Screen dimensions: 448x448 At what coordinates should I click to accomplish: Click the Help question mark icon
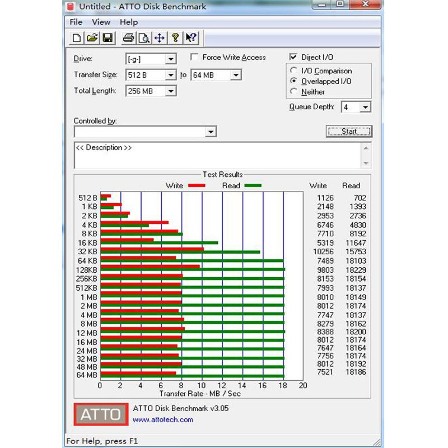(175, 38)
